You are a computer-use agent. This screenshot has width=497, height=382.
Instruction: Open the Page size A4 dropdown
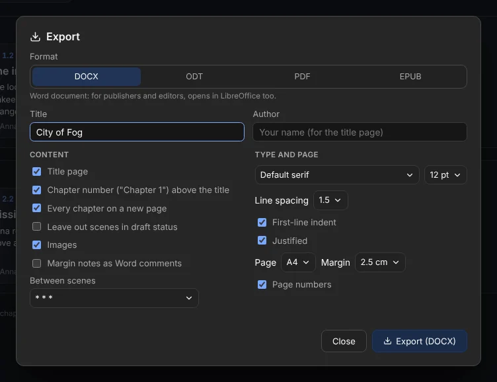[298, 262]
